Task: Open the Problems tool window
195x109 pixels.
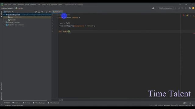Action: [x=16, y=103]
